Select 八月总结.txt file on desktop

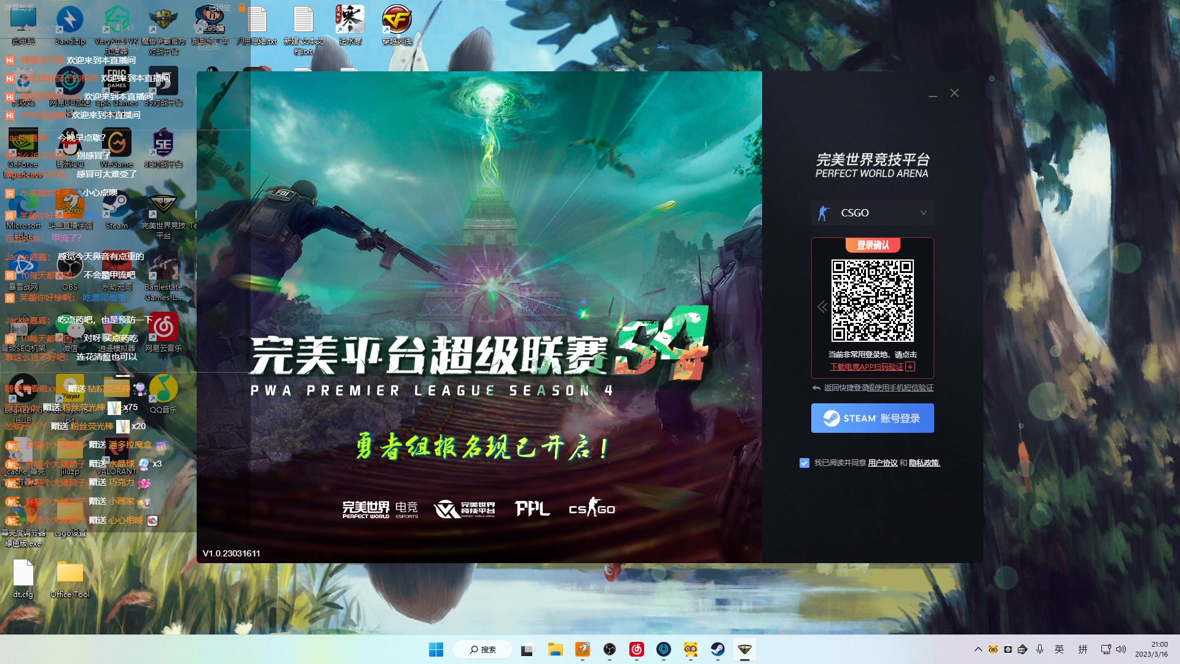(257, 26)
